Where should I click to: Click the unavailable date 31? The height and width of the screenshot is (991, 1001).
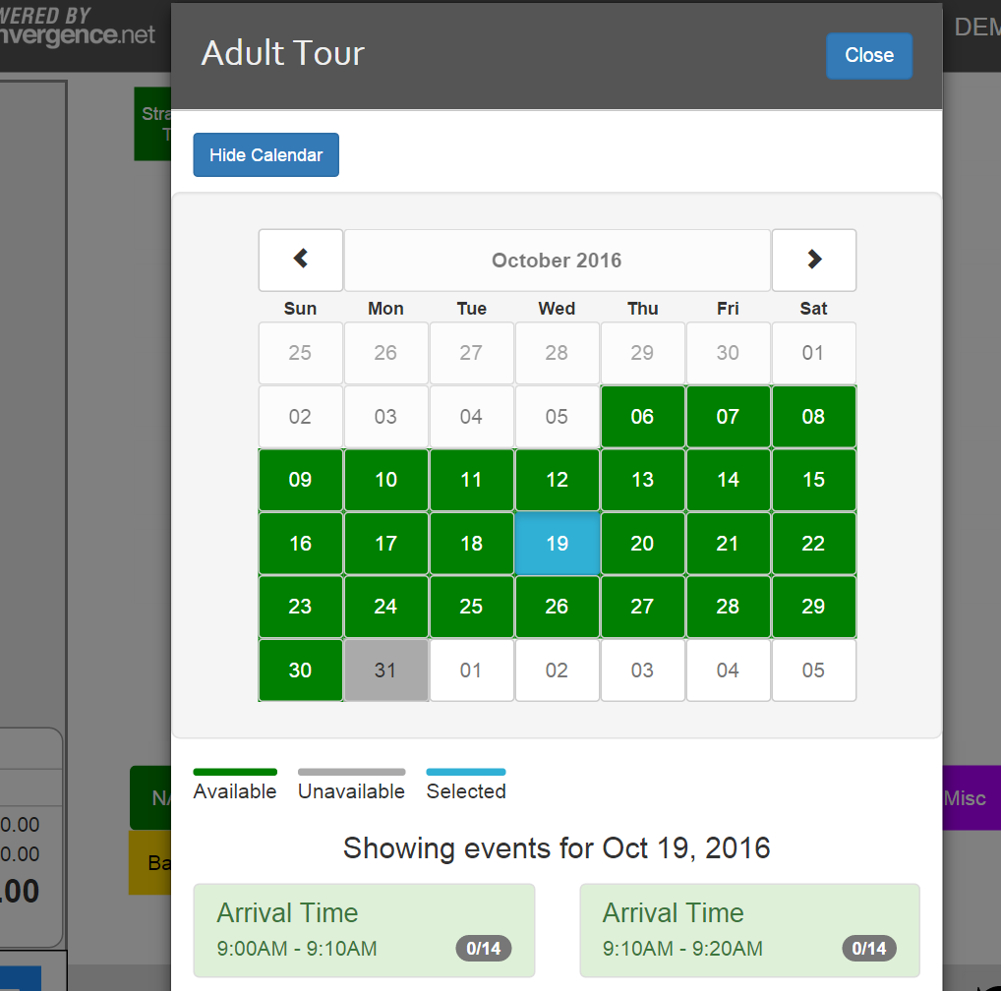click(x=385, y=670)
